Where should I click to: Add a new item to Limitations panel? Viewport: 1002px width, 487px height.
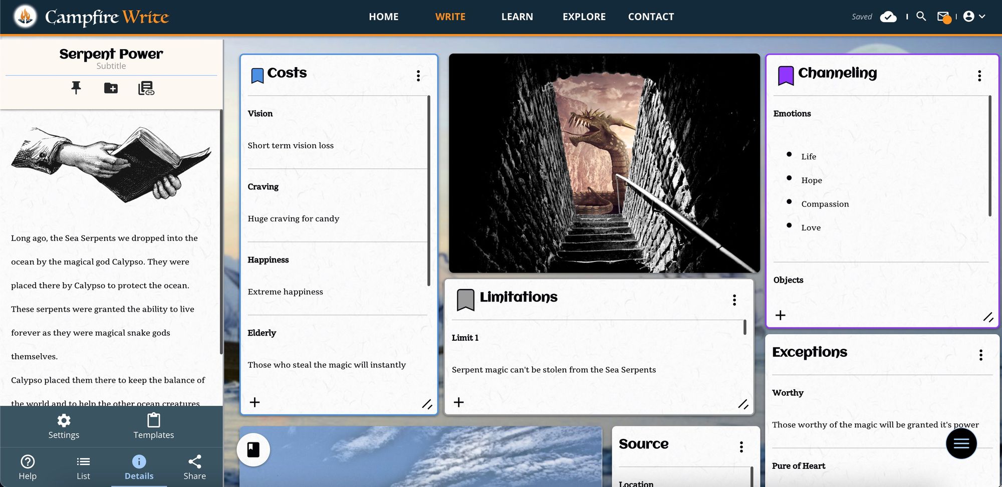coord(458,402)
